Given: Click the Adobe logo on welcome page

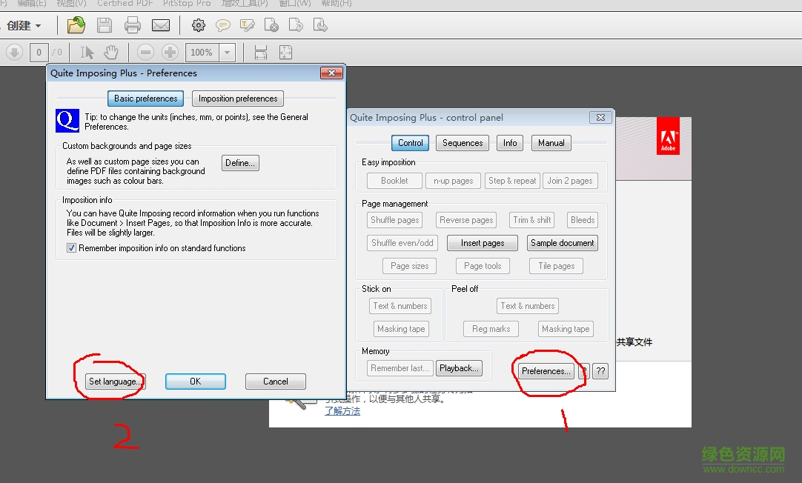Looking at the screenshot, I should [668, 136].
